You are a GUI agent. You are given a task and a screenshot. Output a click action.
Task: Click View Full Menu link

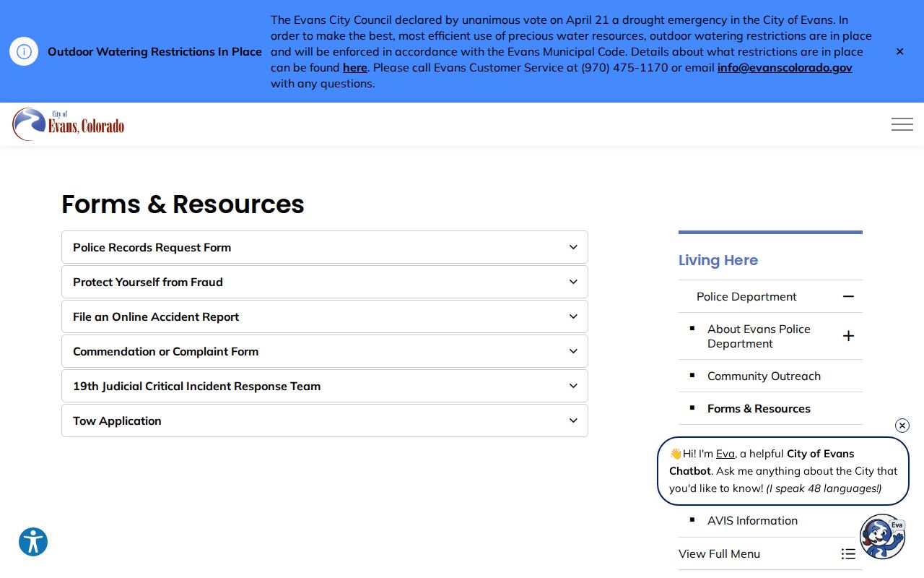pyautogui.click(x=719, y=554)
